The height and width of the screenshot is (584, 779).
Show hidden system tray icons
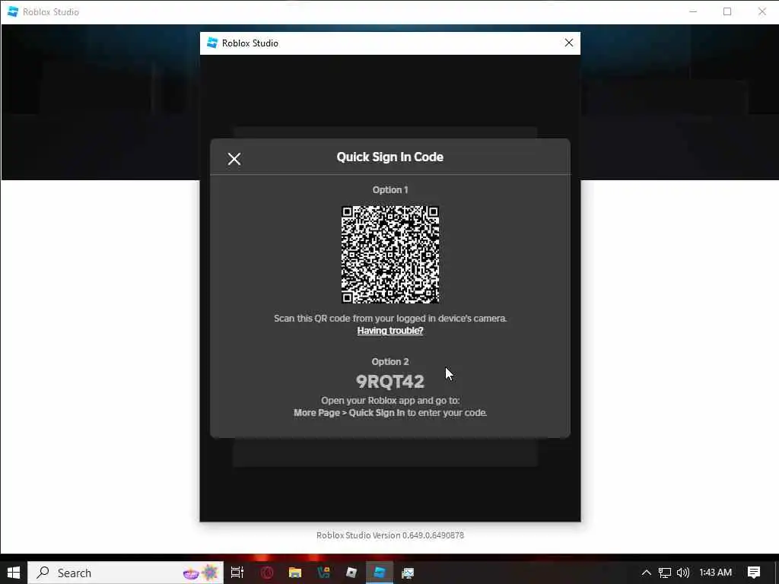[x=646, y=573]
